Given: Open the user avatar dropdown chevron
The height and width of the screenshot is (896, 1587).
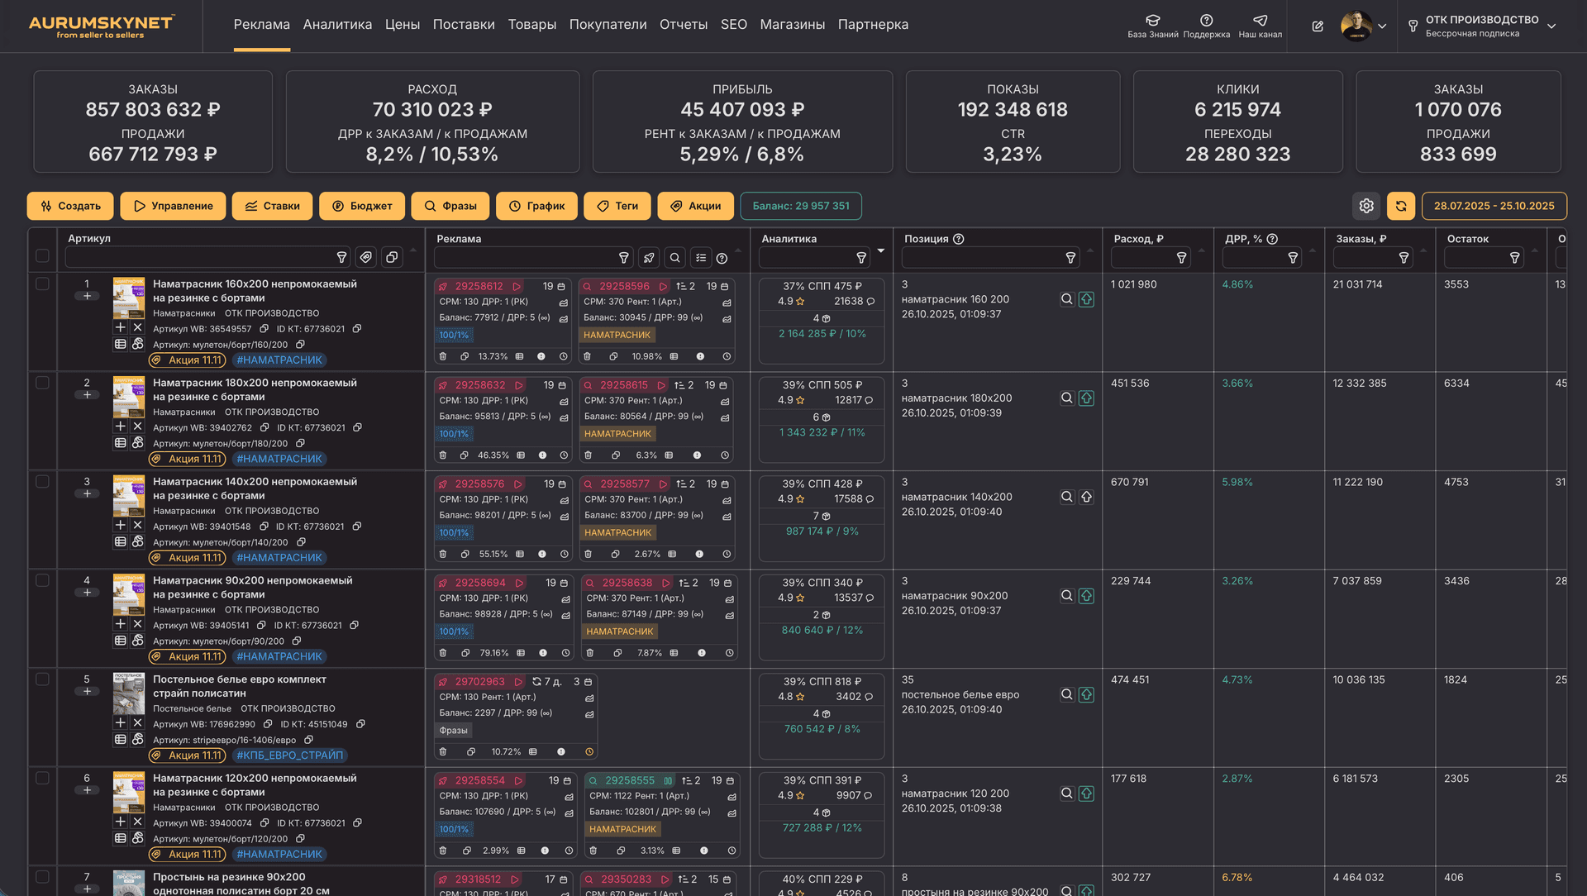Looking at the screenshot, I should [1382, 26].
